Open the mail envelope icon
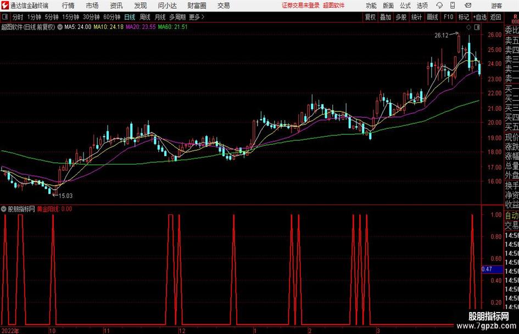The image size is (519, 334). pos(468,5)
